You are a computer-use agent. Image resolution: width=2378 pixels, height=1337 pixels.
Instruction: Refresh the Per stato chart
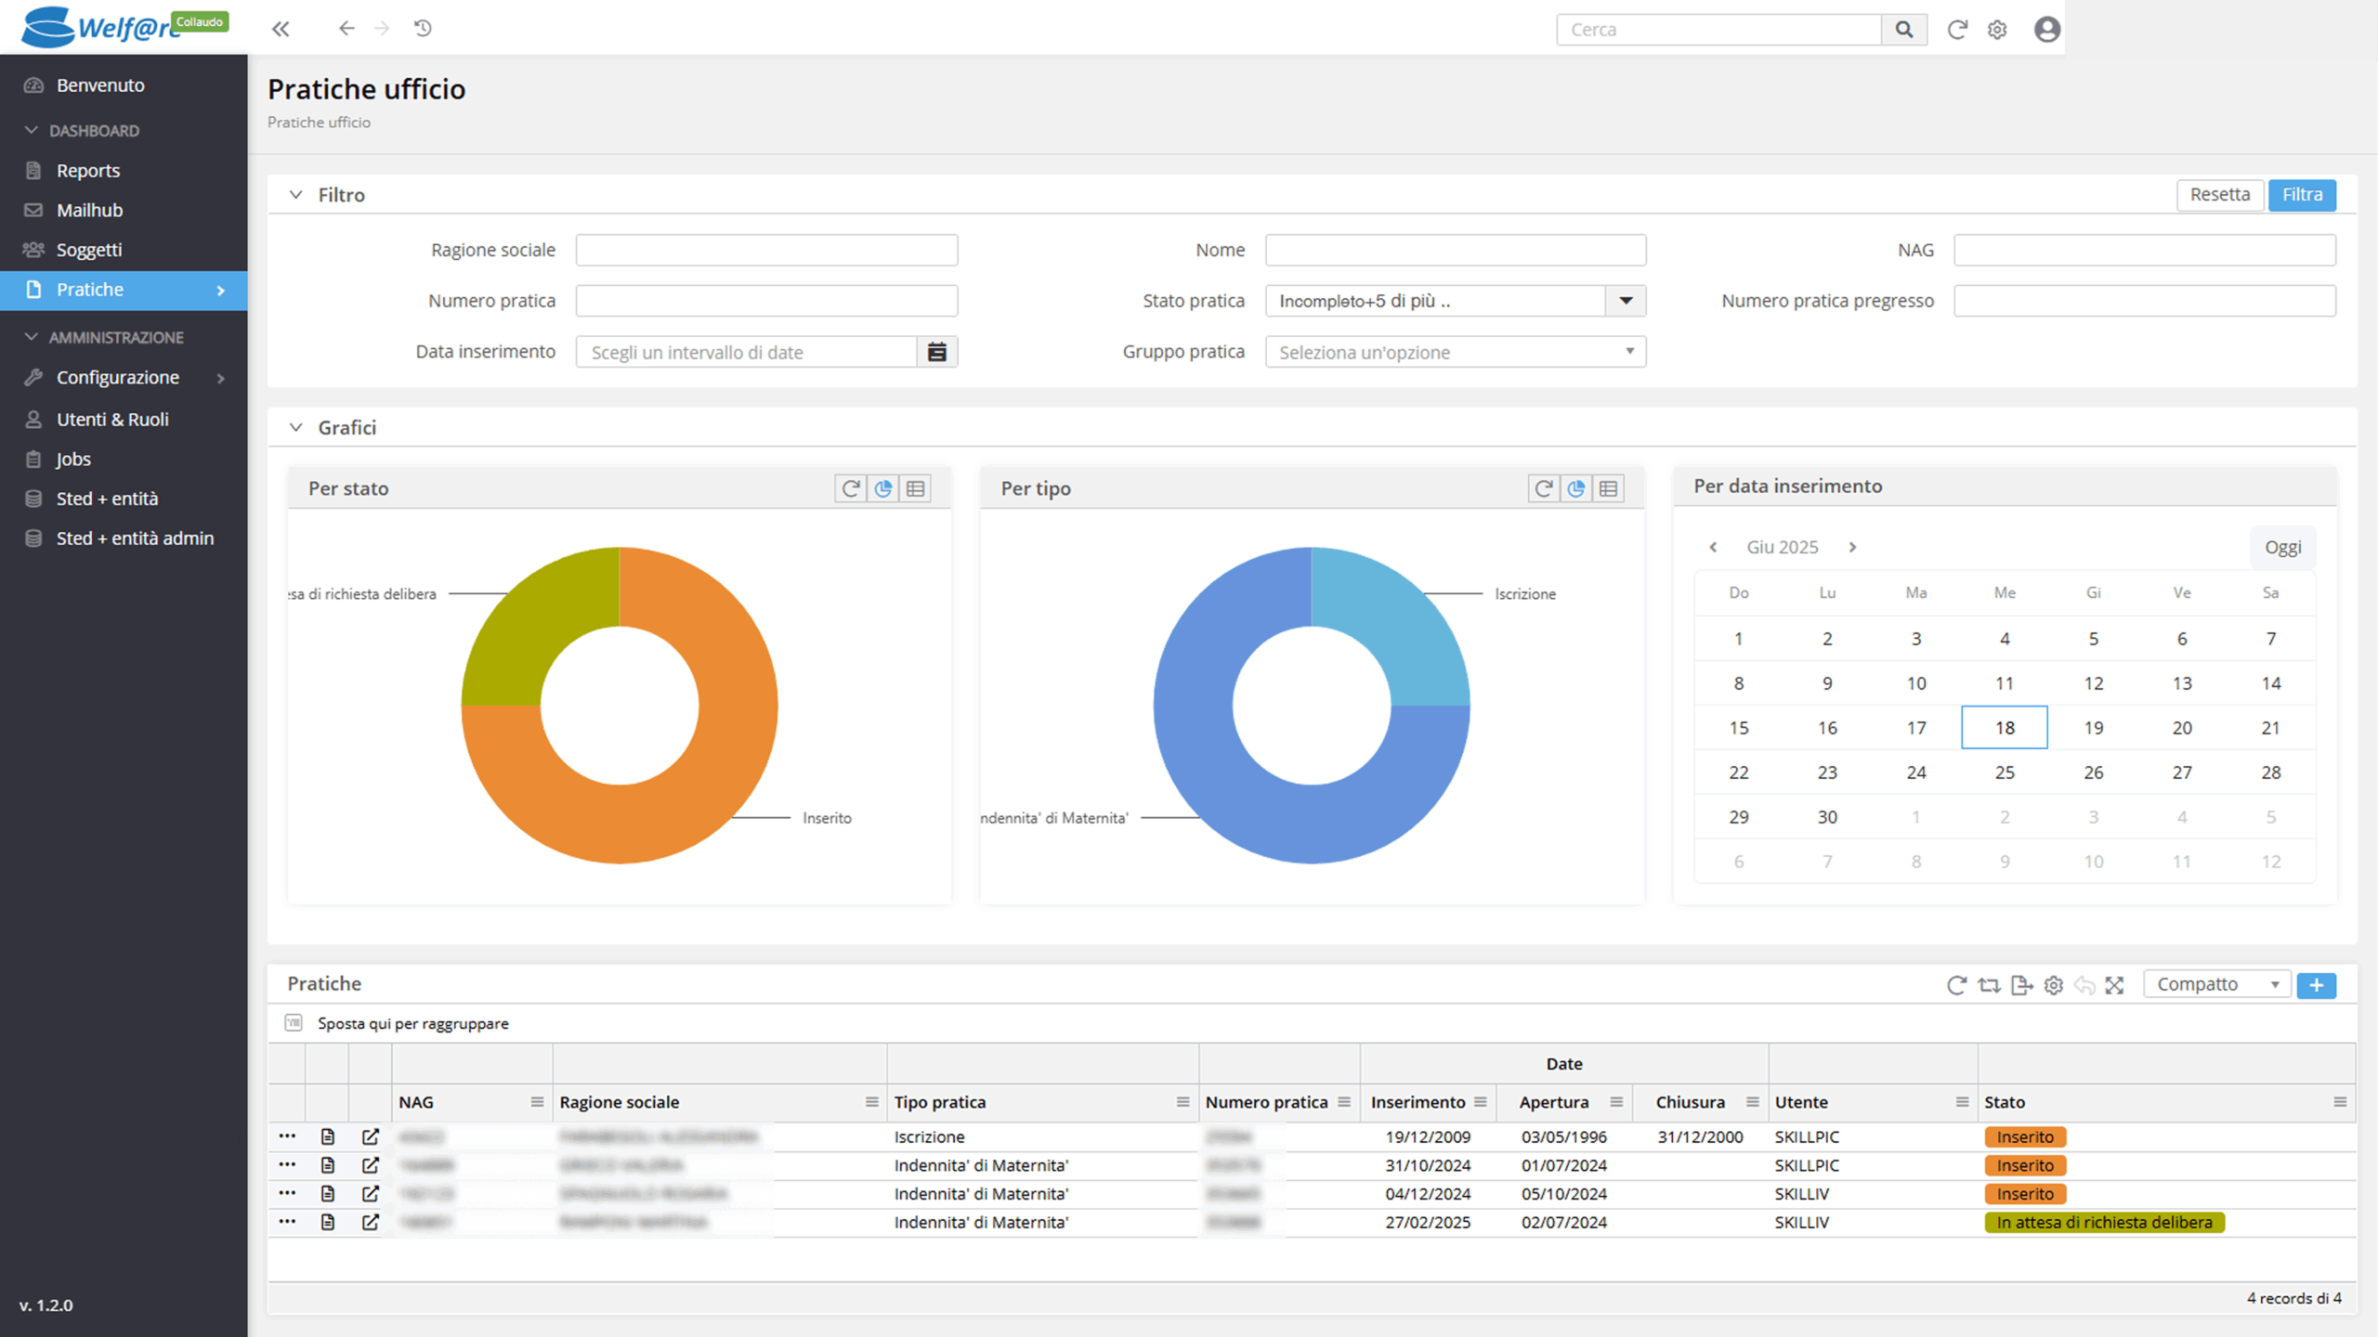850,488
